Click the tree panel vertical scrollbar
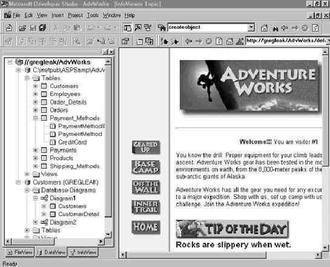This screenshot has height=267, width=330. 108,147
